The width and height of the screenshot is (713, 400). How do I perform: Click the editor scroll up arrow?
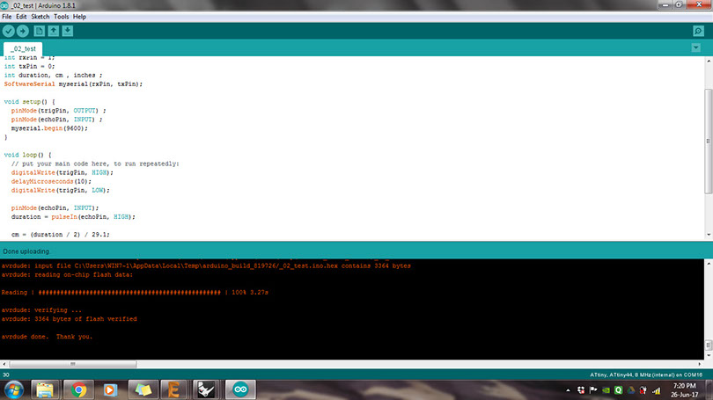[709, 61]
